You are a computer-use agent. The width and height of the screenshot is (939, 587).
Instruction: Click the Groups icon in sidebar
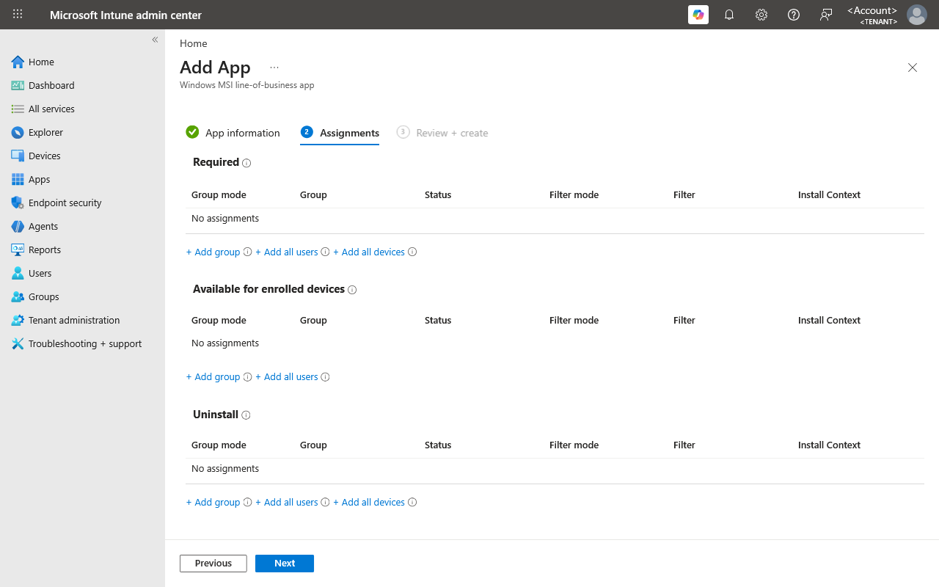[x=18, y=296]
